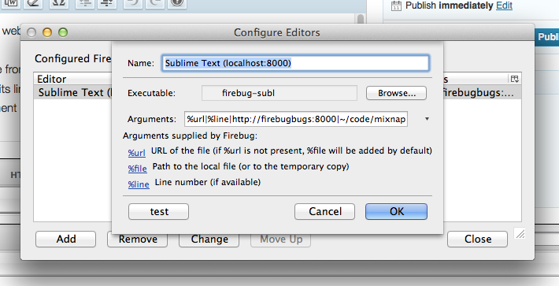Viewport: 559px width, 286px height.
Task: Click the %url argument link
Action: pyautogui.click(x=136, y=153)
